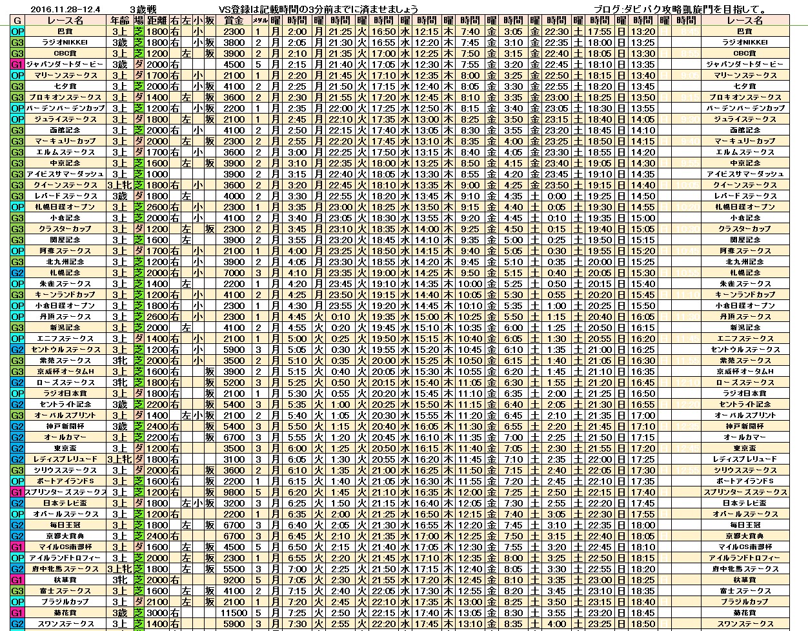Click distance 2600 in 札幌日経オープン row
This screenshot has height=631, width=808.
(157, 207)
